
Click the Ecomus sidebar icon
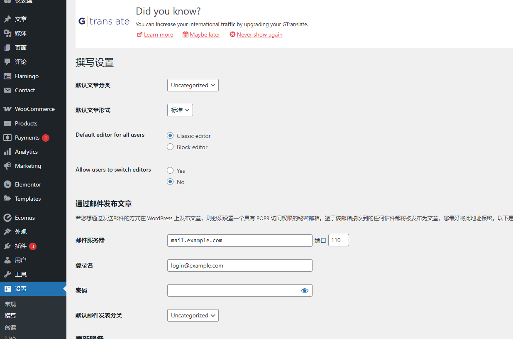(8, 217)
